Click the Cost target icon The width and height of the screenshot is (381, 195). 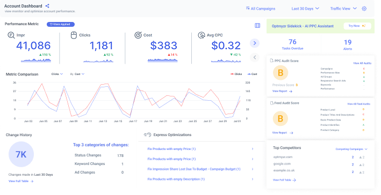tap(138, 35)
